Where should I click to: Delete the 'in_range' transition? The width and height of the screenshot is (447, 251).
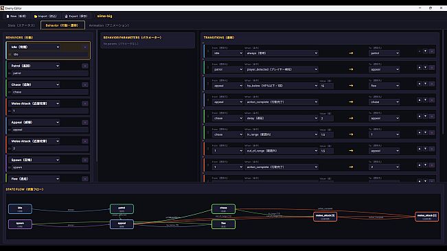(x=432, y=132)
